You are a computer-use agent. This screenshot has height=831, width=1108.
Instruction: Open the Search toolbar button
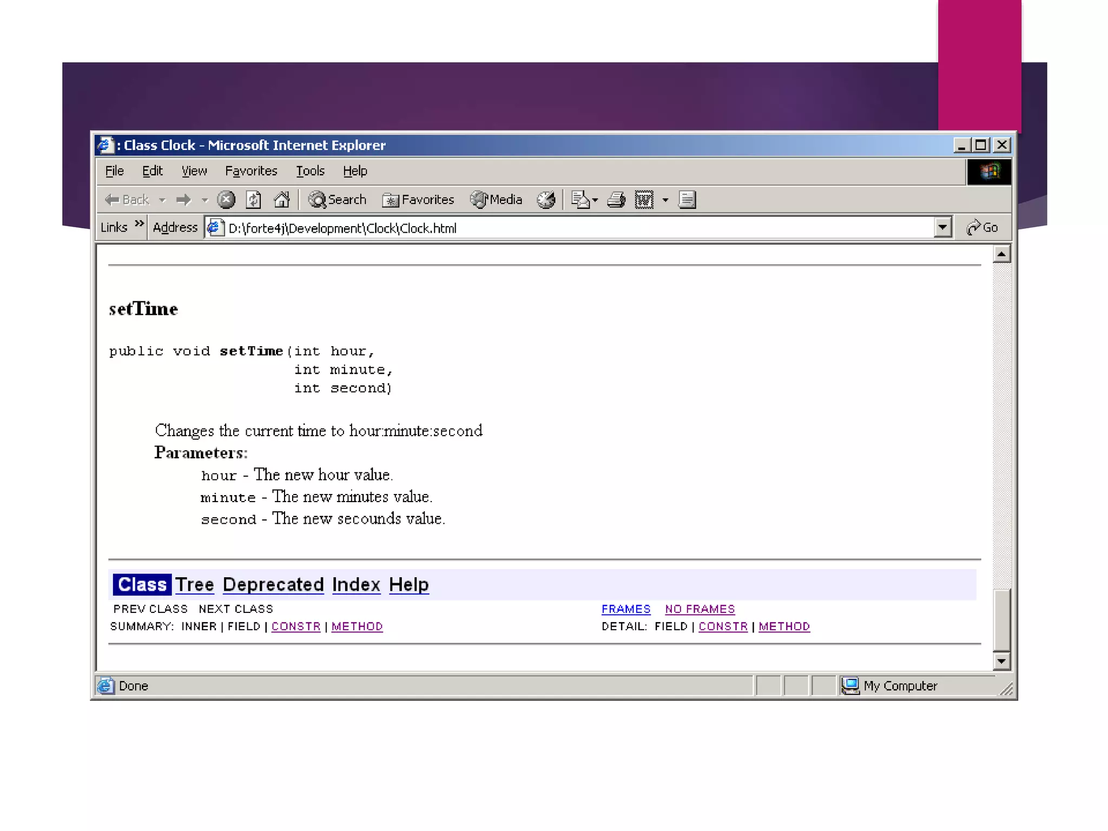pos(337,200)
